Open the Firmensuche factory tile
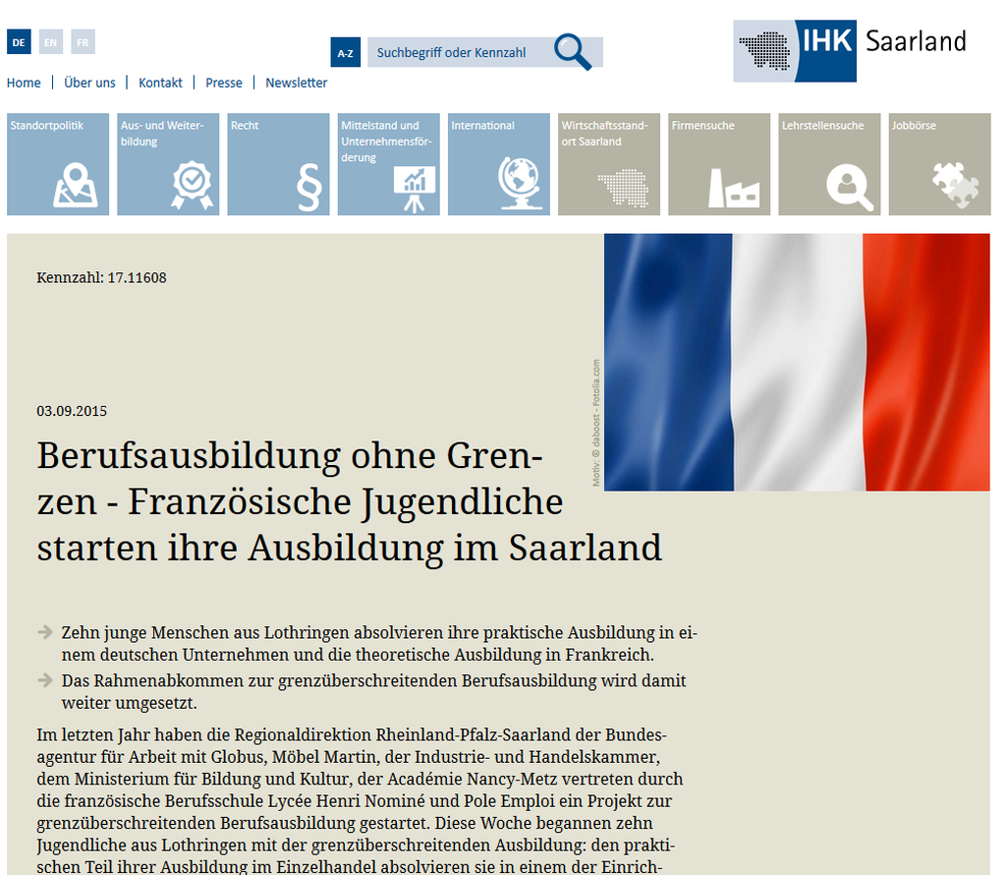Viewport: 1006px width, 875px height. click(719, 164)
